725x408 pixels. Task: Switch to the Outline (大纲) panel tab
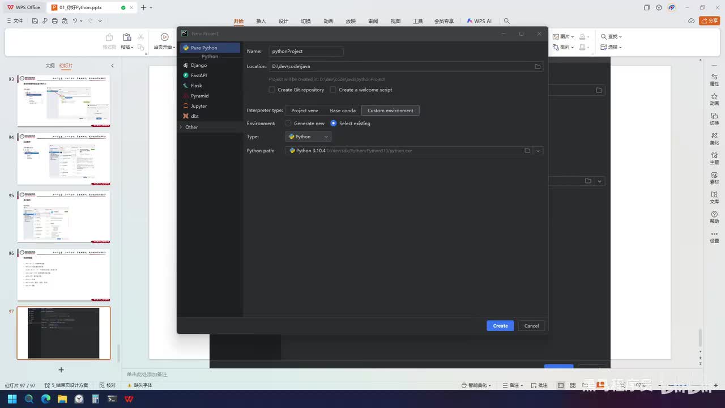tap(50, 66)
